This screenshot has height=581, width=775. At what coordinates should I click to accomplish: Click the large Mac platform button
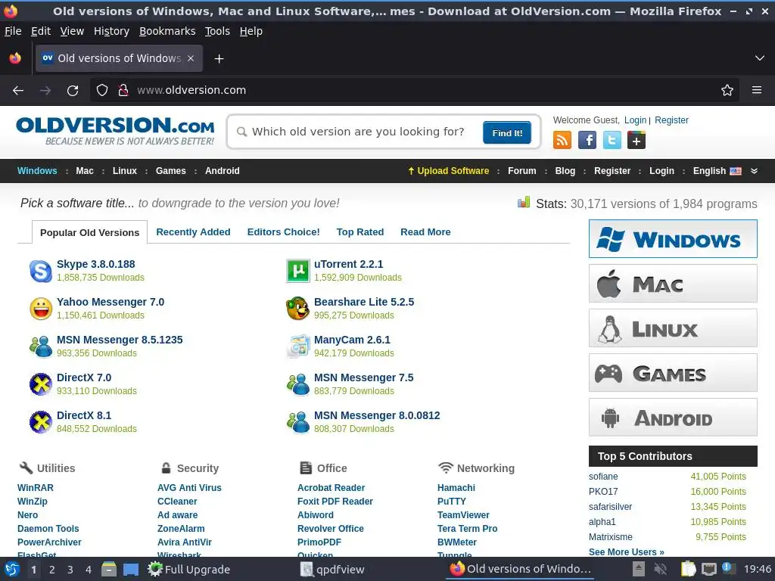[673, 284]
